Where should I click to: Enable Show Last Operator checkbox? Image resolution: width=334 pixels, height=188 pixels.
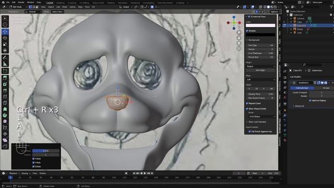coord(247,122)
